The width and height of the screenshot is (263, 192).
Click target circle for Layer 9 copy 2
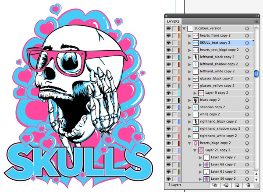[x=247, y=93]
